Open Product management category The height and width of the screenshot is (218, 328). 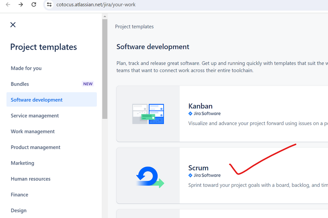click(36, 148)
